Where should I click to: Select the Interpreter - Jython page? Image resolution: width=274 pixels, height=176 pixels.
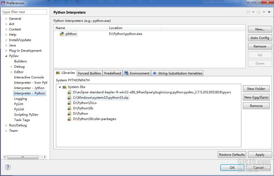(x=29, y=88)
